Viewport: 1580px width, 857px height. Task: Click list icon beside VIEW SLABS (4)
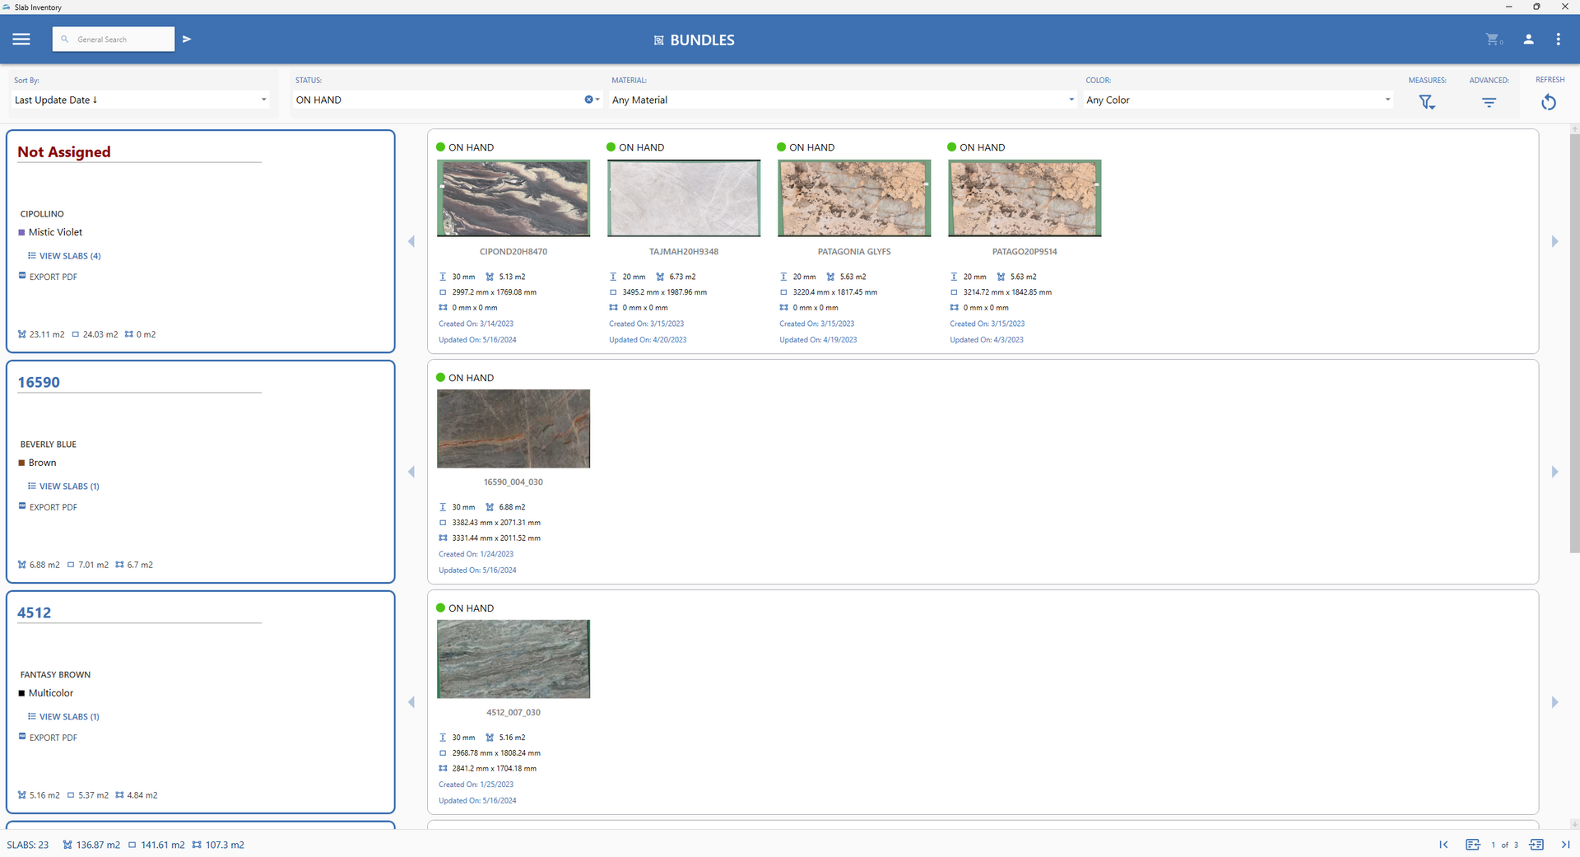click(x=32, y=256)
